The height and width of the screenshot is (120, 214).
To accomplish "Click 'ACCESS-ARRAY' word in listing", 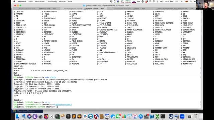I will coord(50,12).
